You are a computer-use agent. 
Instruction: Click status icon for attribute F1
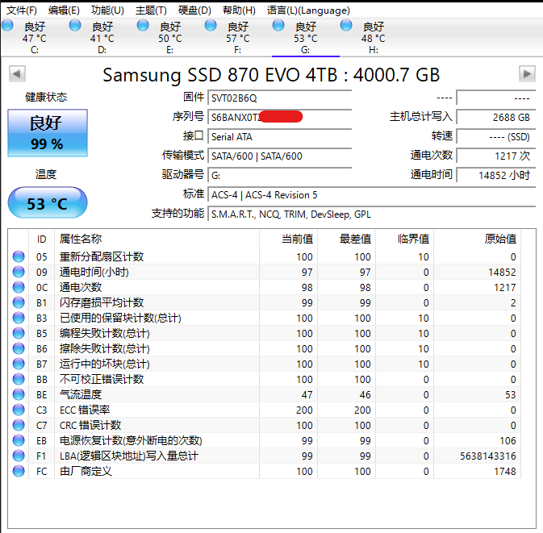[19, 456]
